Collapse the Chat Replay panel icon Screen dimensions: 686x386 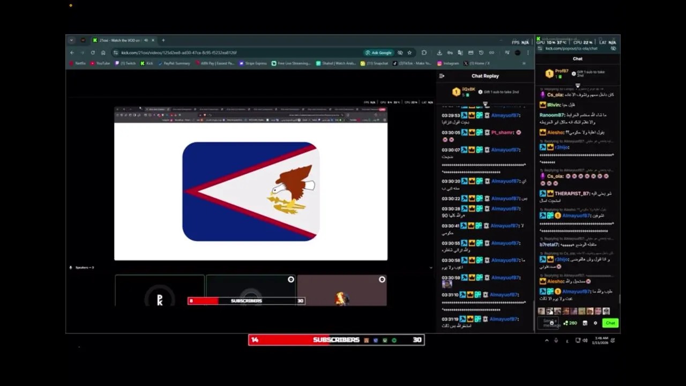(x=442, y=76)
